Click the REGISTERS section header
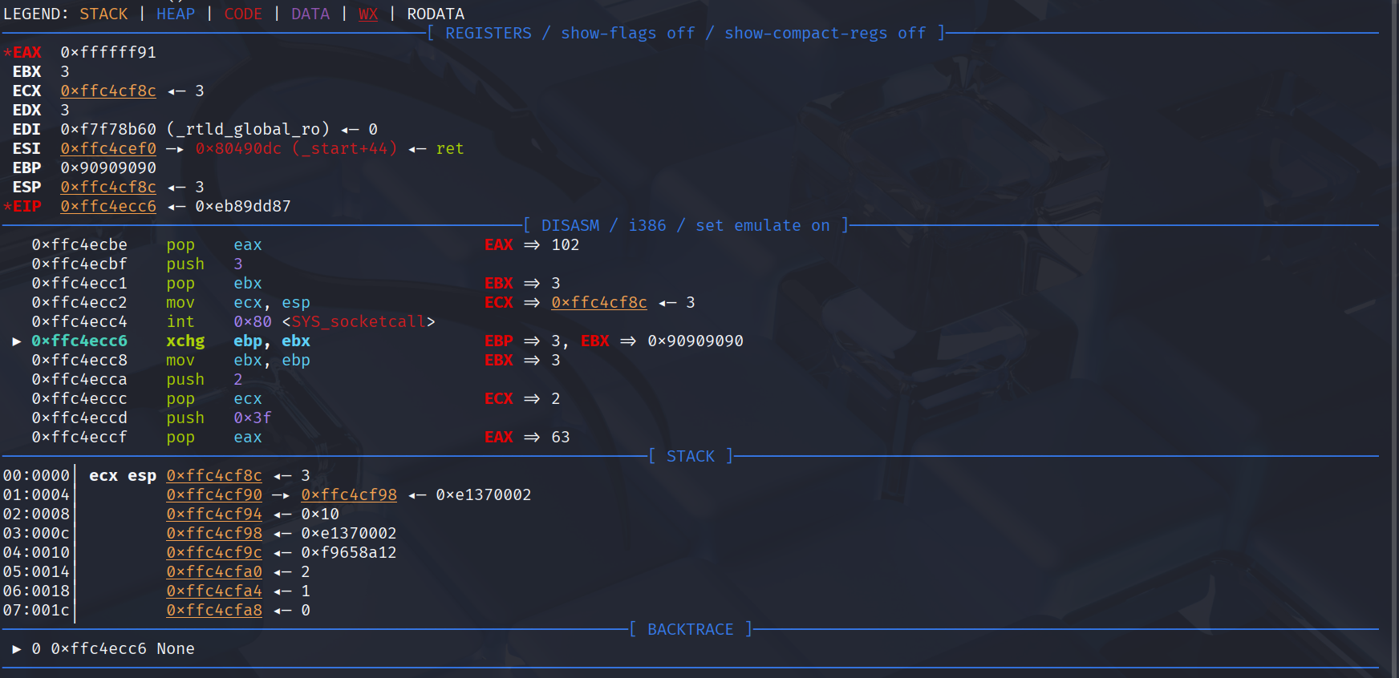Image resolution: width=1399 pixels, height=678 pixels. coord(488,34)
